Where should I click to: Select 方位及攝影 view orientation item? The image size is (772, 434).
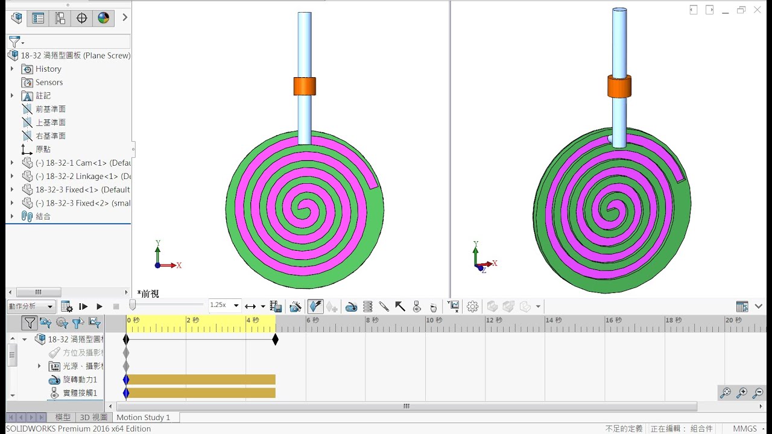click(x=77, y=353)
